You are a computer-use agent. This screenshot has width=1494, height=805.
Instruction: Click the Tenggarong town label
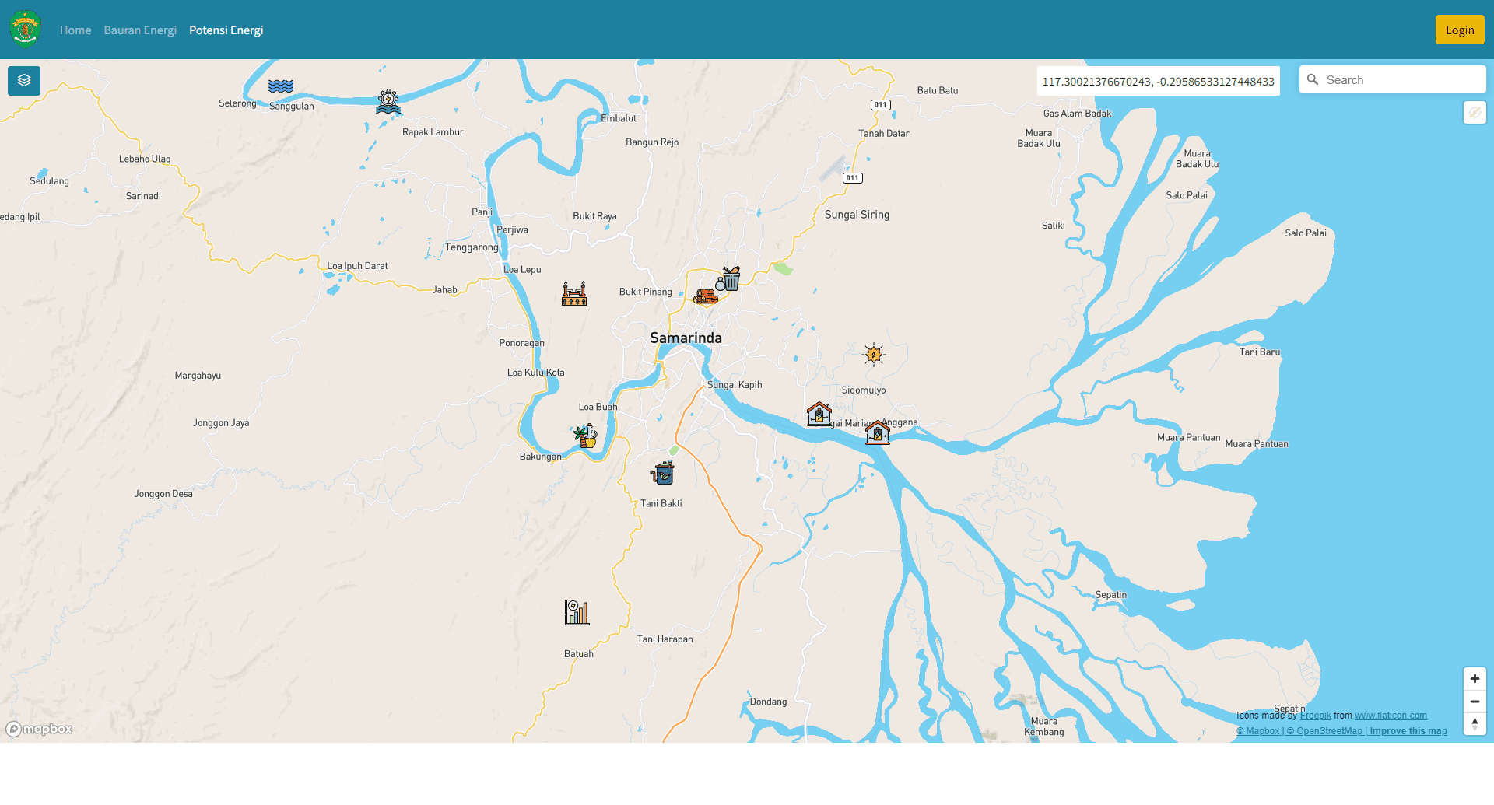coord(472,247)
